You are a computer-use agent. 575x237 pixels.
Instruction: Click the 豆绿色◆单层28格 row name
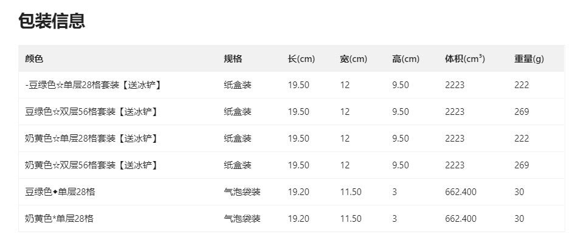(x=60, y=192)
